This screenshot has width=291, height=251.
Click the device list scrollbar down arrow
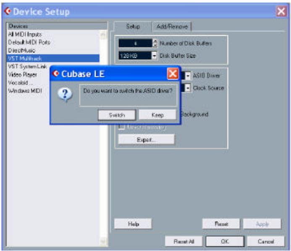(103, 241)
